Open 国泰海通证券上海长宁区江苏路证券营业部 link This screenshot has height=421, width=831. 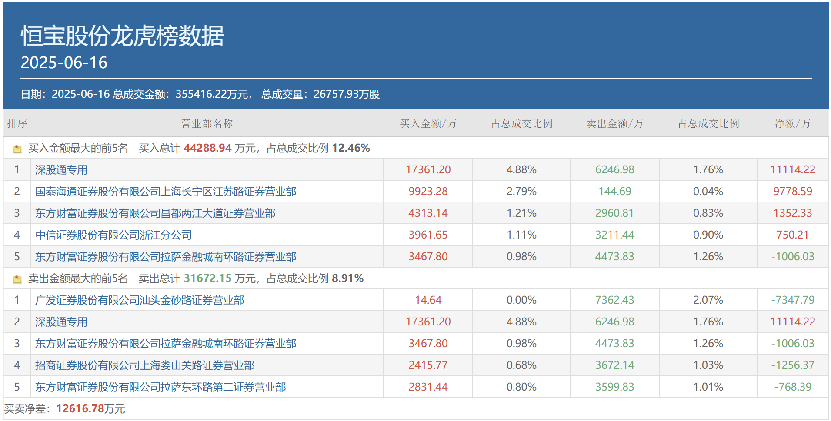pos(165,192)
